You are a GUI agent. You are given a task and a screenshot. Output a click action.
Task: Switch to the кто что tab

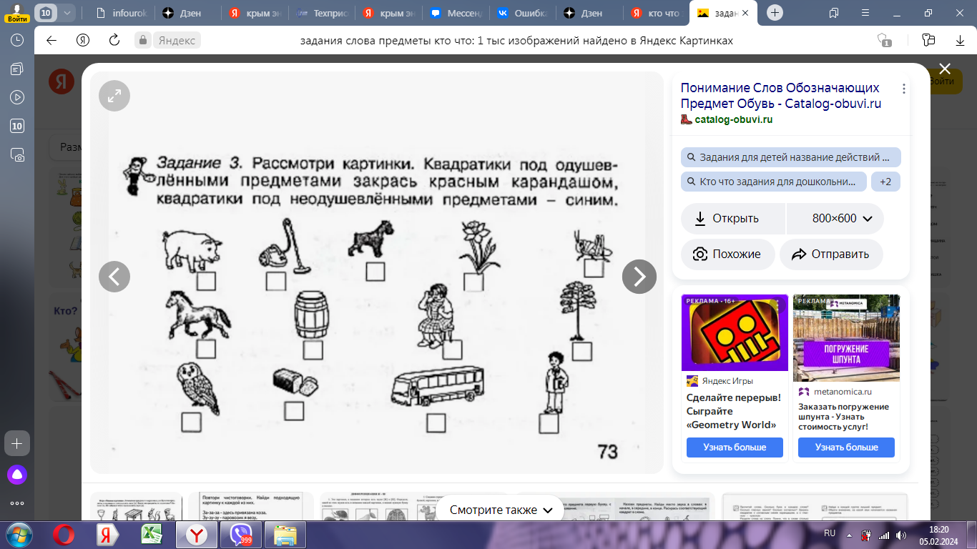coord(657,13)
